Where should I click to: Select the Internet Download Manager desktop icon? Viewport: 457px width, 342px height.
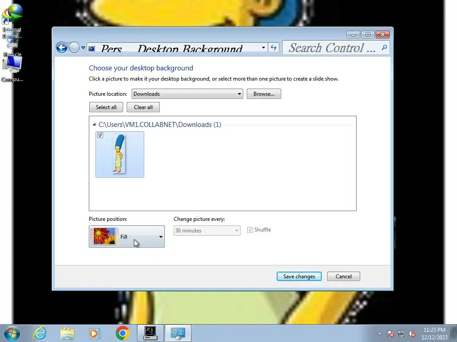[x=12, y=21]
